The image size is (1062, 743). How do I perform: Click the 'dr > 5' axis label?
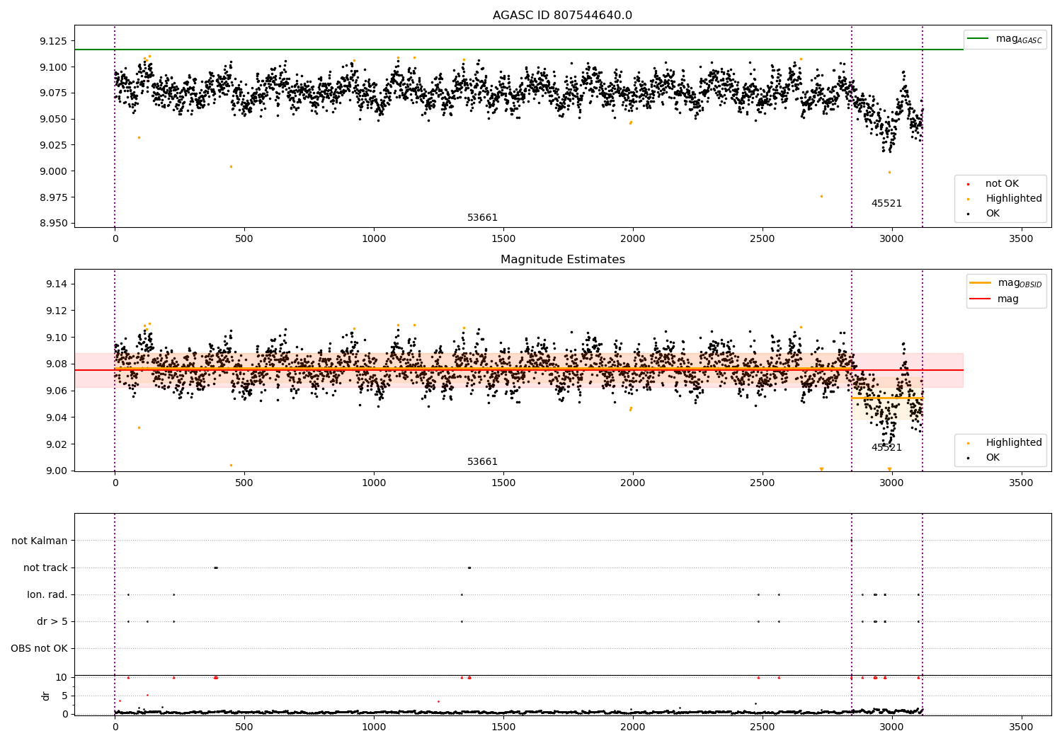[52, 622]
